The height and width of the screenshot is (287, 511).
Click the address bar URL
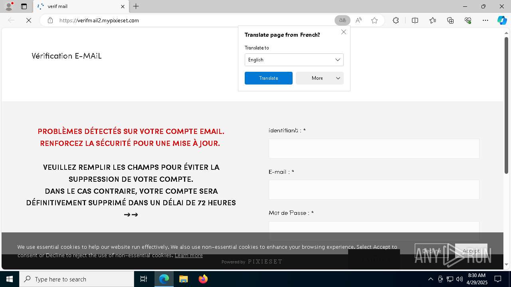coord(99,20)
